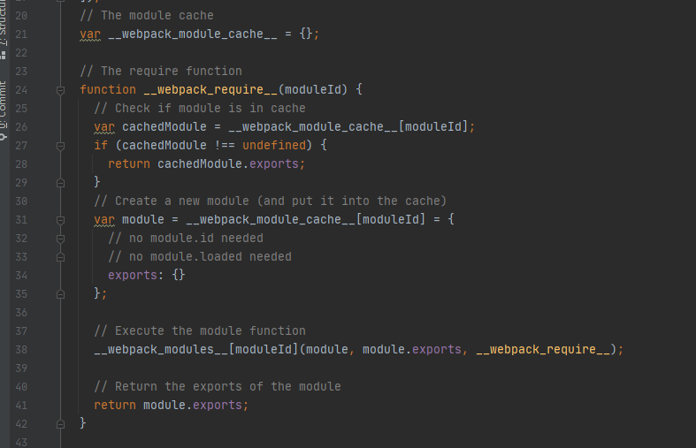696x448 pixels.
Task: Click fold end marker at line 33
Action: pos(61,257)
